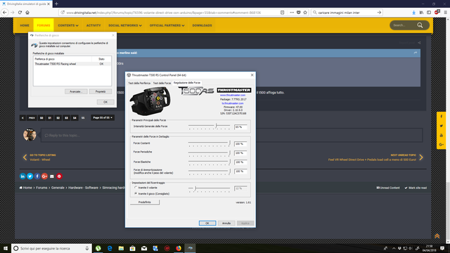Open Microsoft Edge from the taskbar
450x253 pixels.
[110, 248]
